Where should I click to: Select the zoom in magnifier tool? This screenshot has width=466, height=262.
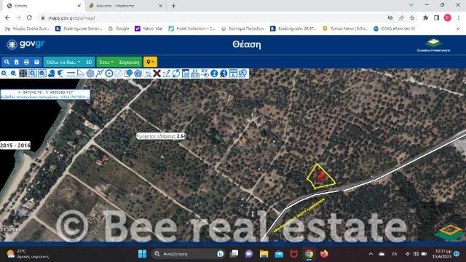coord(4,74)
